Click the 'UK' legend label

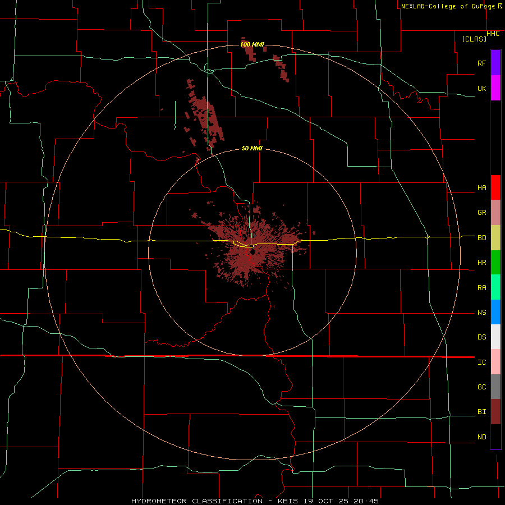click(481, 88)
